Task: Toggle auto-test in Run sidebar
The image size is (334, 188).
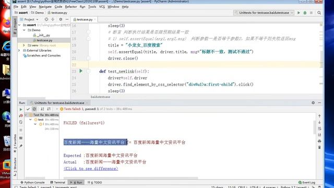Action: (21, 122)
